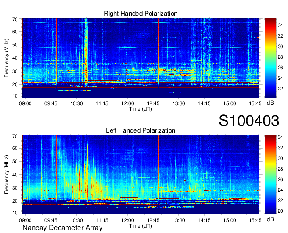Image resolution: width=288 pixels, height=233 pixels.
Task: Click the dark red burst near 10:30 in lower spectrogram
Action: click(79, 178)
